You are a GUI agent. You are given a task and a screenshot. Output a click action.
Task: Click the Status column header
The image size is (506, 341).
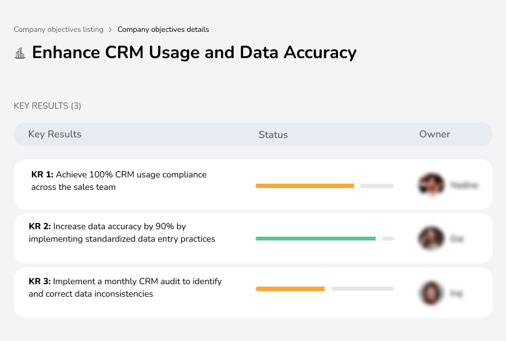pos(273,134)
